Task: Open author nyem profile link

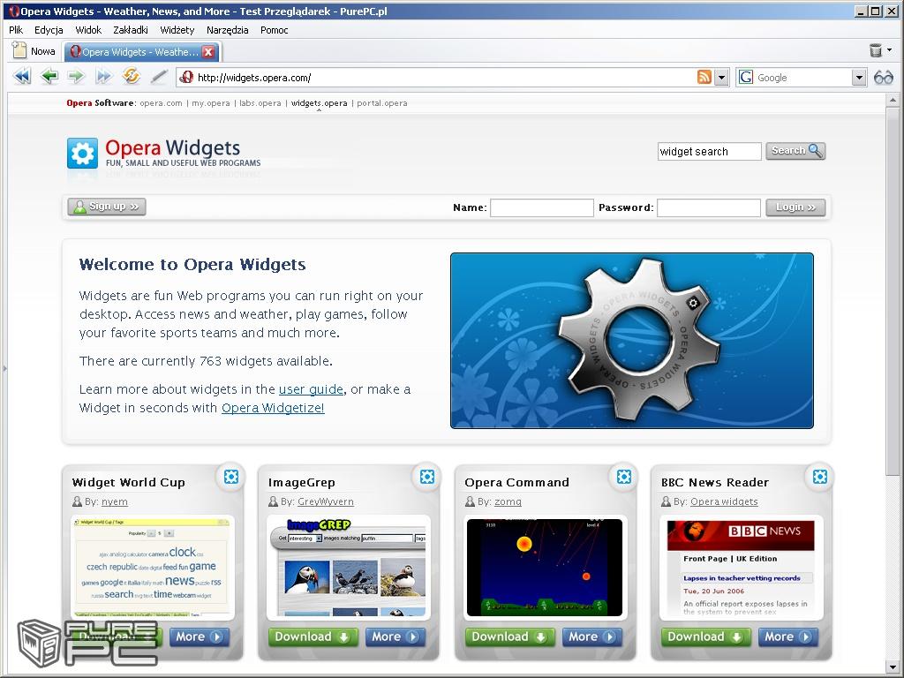Action: pos(114,501)
